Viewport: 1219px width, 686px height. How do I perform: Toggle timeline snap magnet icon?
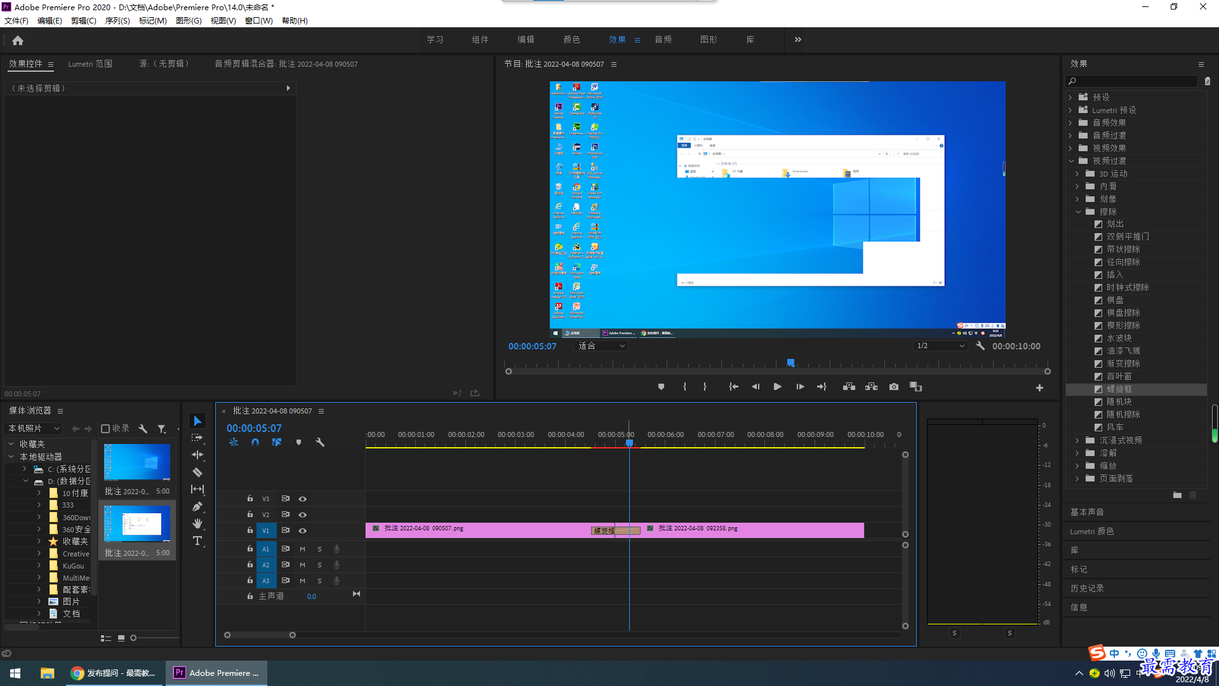255,442
